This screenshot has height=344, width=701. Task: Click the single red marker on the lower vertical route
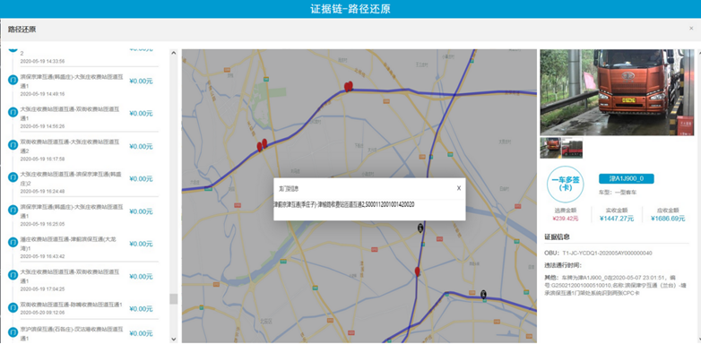point(418,271)
